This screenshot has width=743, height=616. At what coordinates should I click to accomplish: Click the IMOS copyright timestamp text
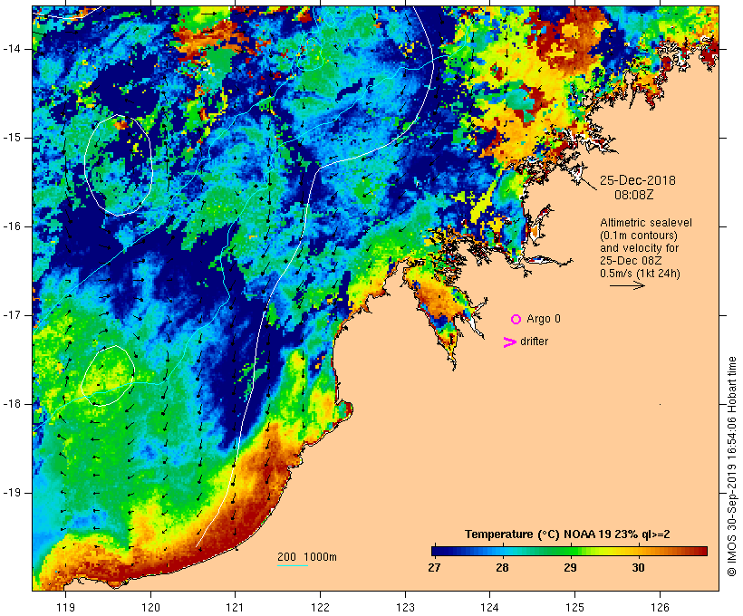731,467
